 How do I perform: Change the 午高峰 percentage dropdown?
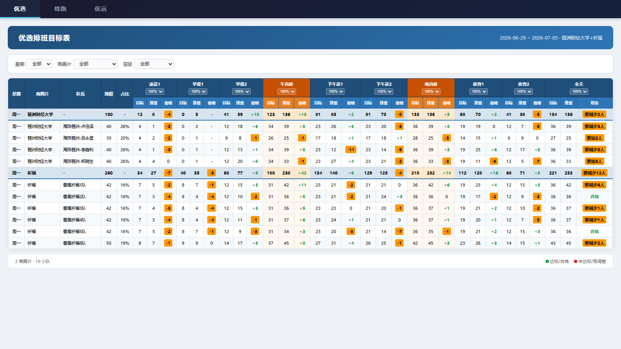pos(287,92)
